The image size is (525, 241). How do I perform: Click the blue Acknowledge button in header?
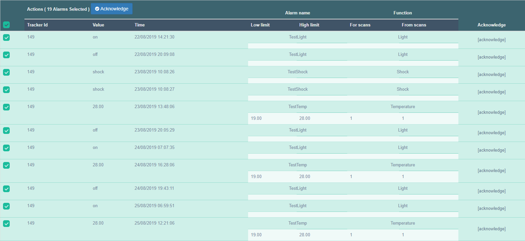[111, 9]
